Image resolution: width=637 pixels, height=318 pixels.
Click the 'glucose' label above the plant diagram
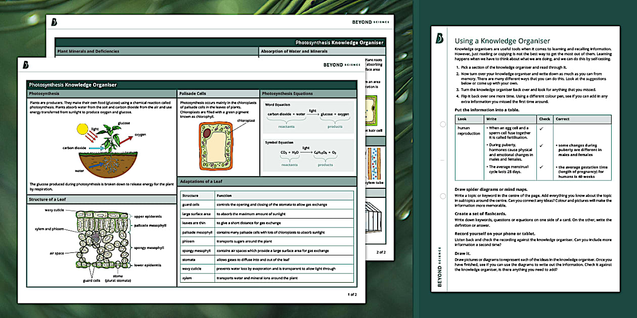pyautogui.click(x=124, y=123)
